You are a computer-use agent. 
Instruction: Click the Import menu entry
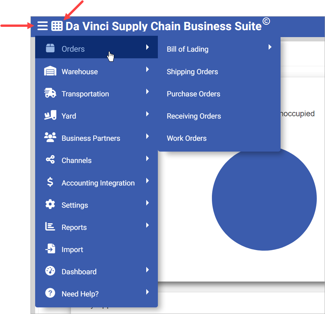coord(72,249)
